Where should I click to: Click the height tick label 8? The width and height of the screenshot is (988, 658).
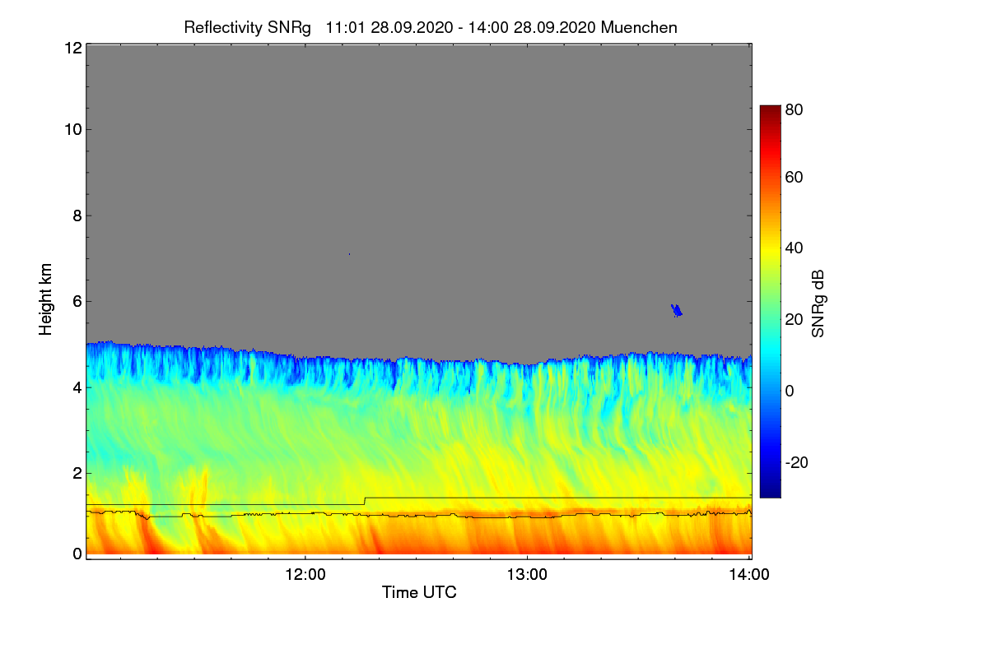(x=76, y=215)
